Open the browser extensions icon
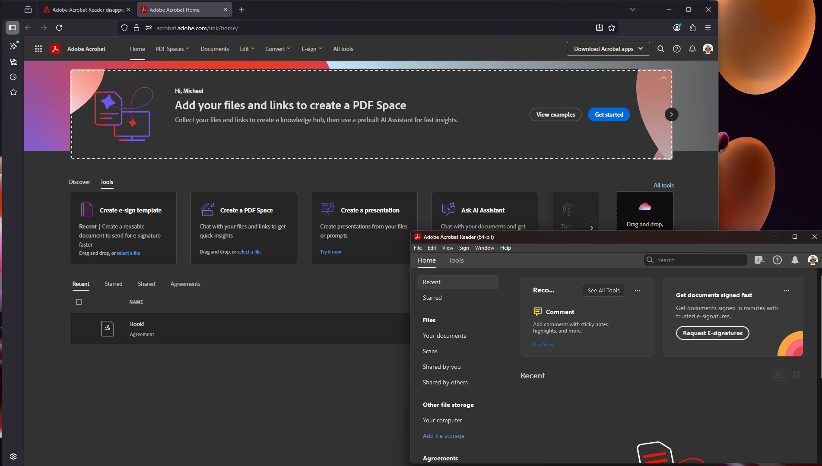 (692, 28)
